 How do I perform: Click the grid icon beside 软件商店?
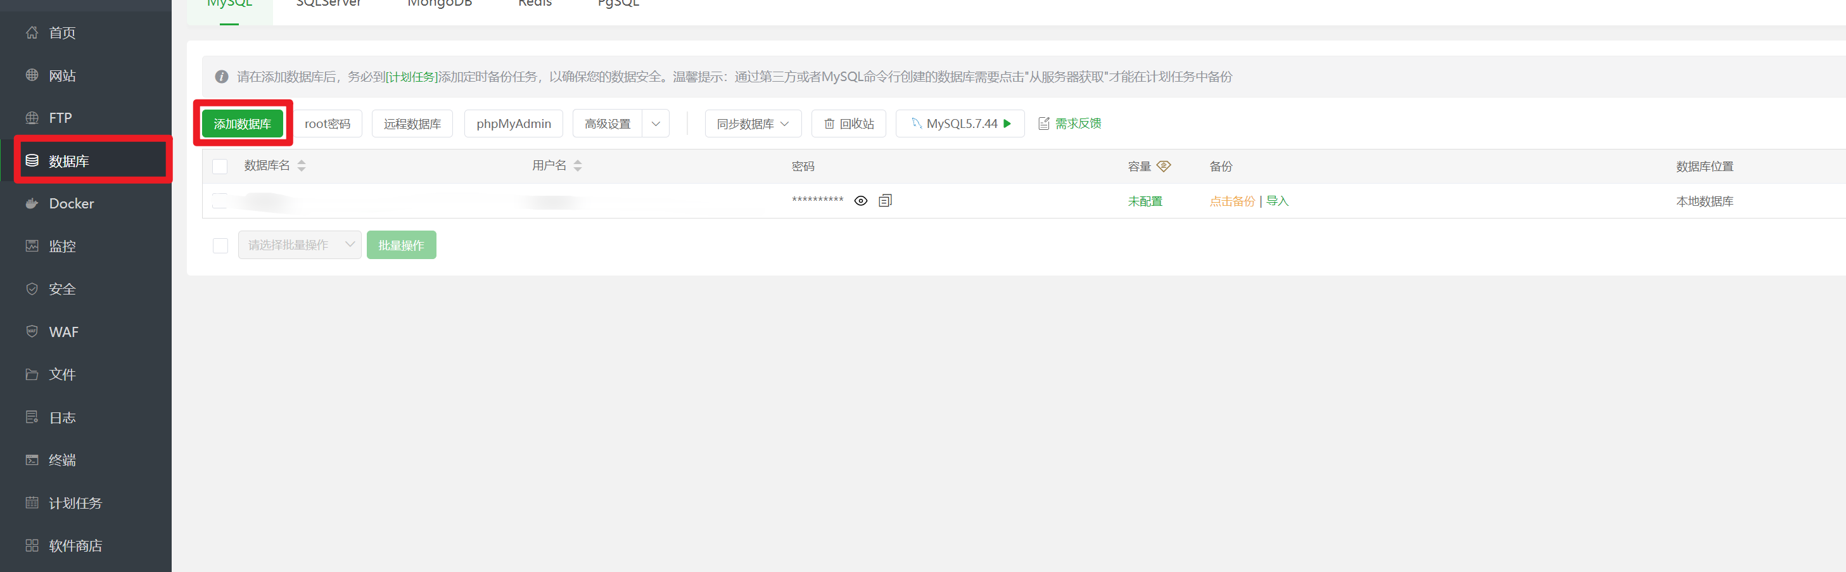(32, 545)
